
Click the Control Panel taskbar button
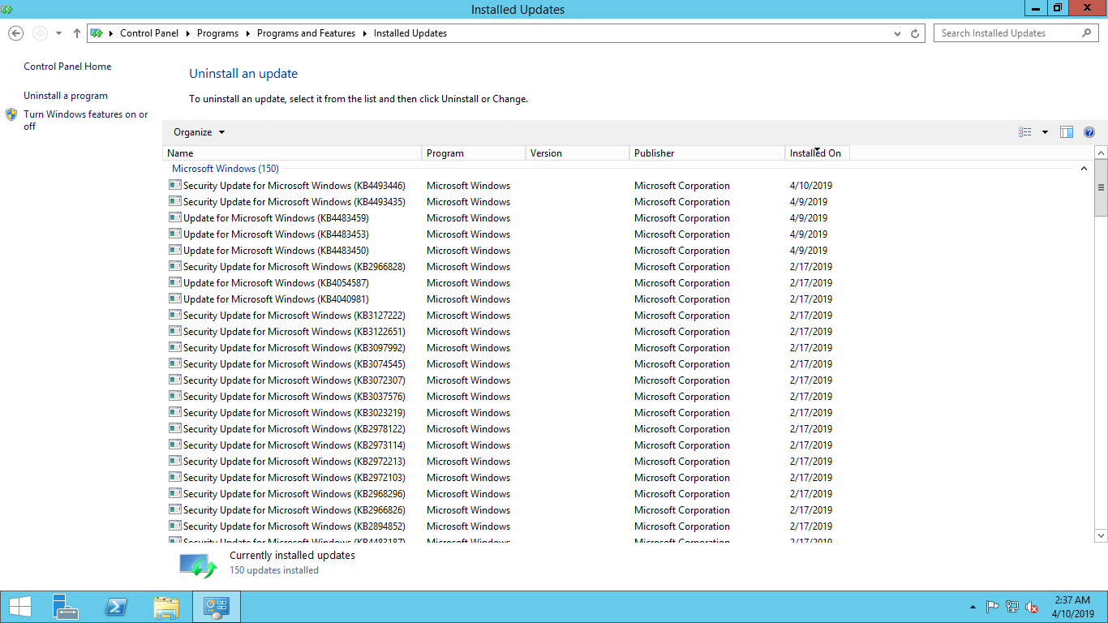pyautogui.click(x=217, y=607)
